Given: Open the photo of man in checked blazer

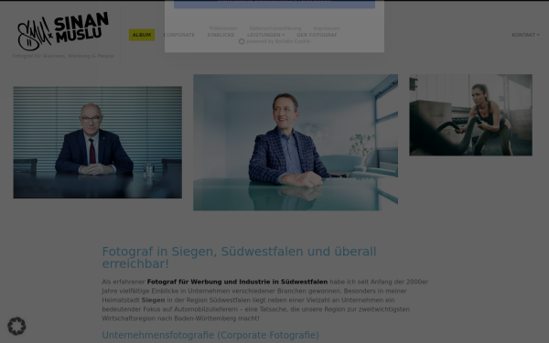Looking at the screenshot, I should pyautogui.click(x=296, y=143).
